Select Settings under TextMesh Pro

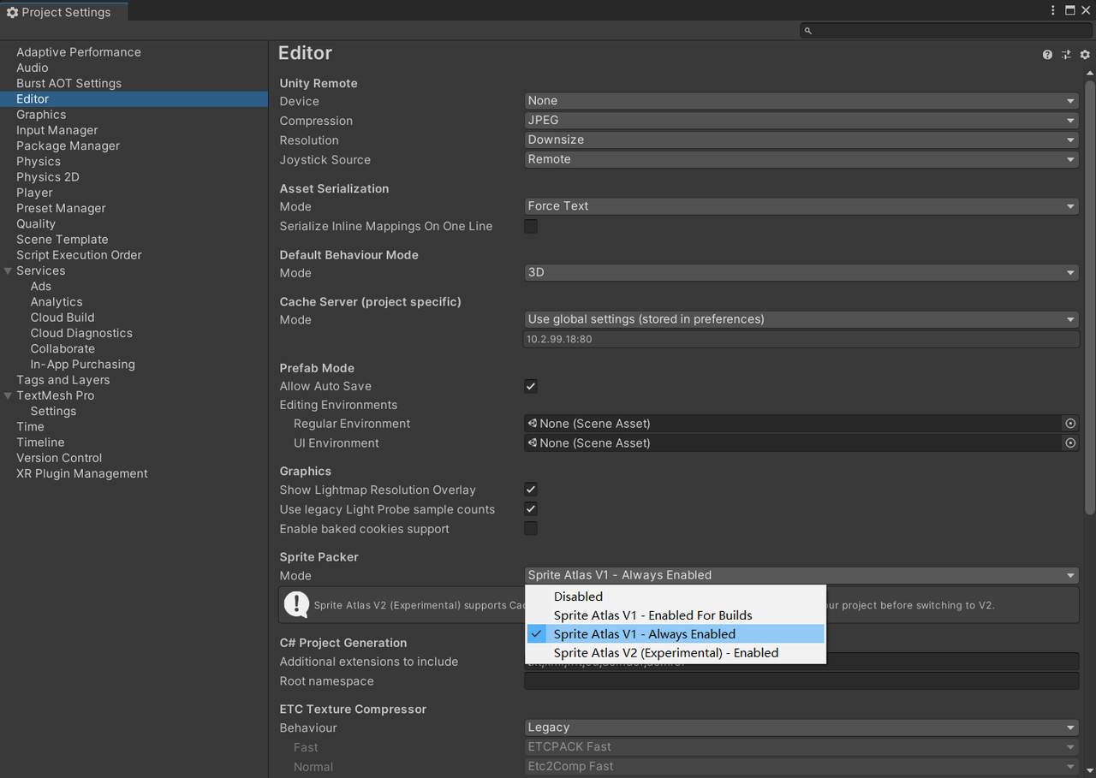click(x=53, y=412)
